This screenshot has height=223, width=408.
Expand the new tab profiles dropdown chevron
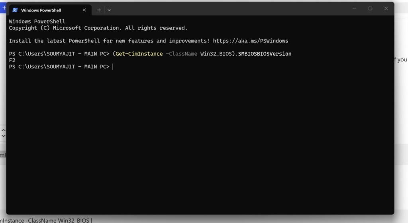[109, 10]
